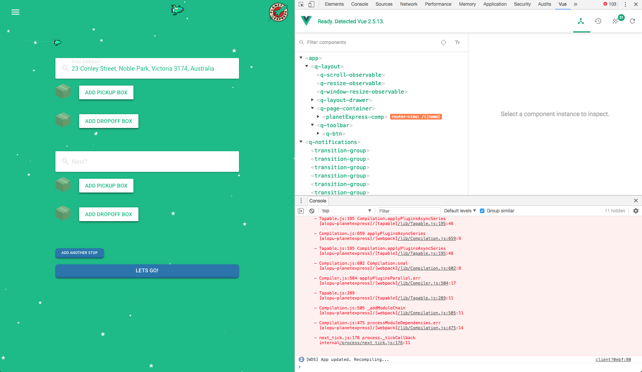This screenshot has height=372, width=642.
Task: Click the clear console ban icon
Action: (312, 210)
